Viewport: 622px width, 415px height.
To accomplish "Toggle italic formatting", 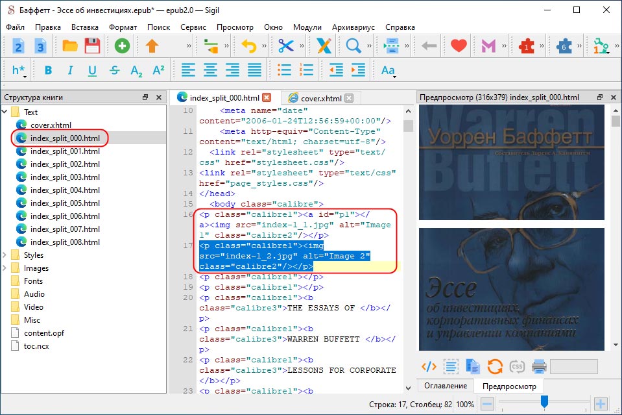I will 70,70.
